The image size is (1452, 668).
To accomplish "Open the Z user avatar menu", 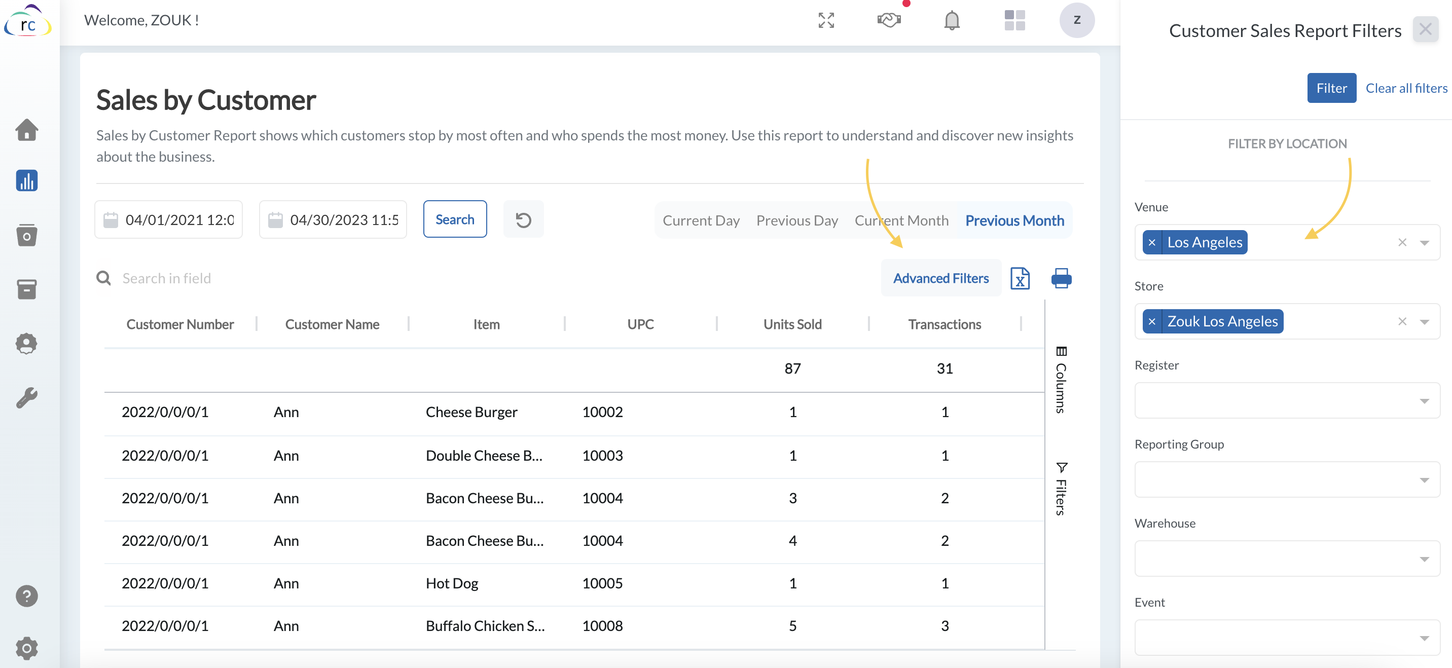I will tap(1077, 20).
